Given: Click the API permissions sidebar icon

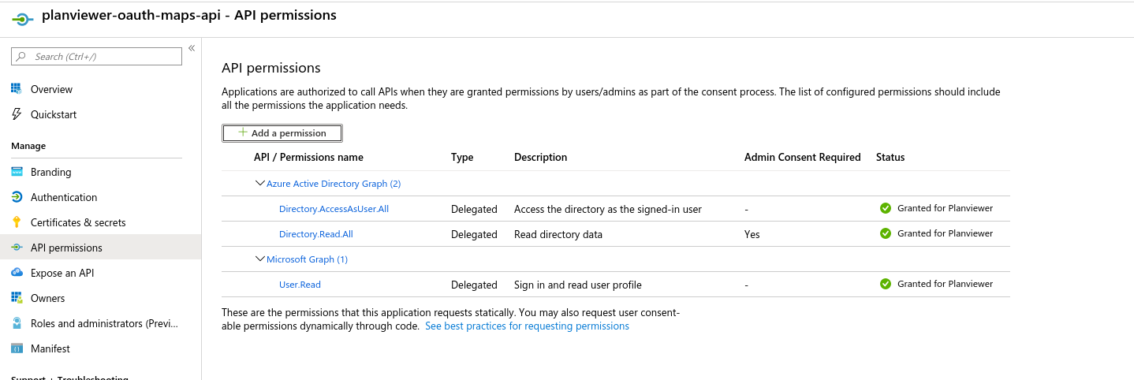Looking at the screenshot, I should [17, 248].
